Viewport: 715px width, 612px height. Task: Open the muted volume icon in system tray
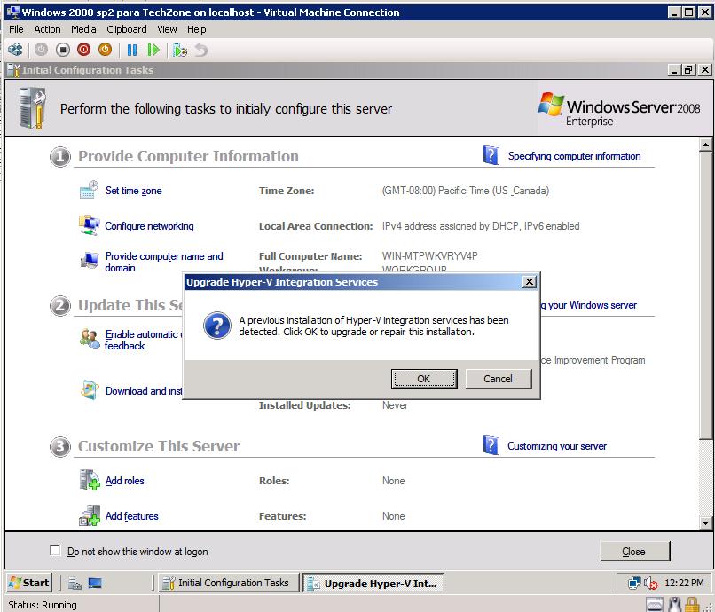[x=651, y=583]
